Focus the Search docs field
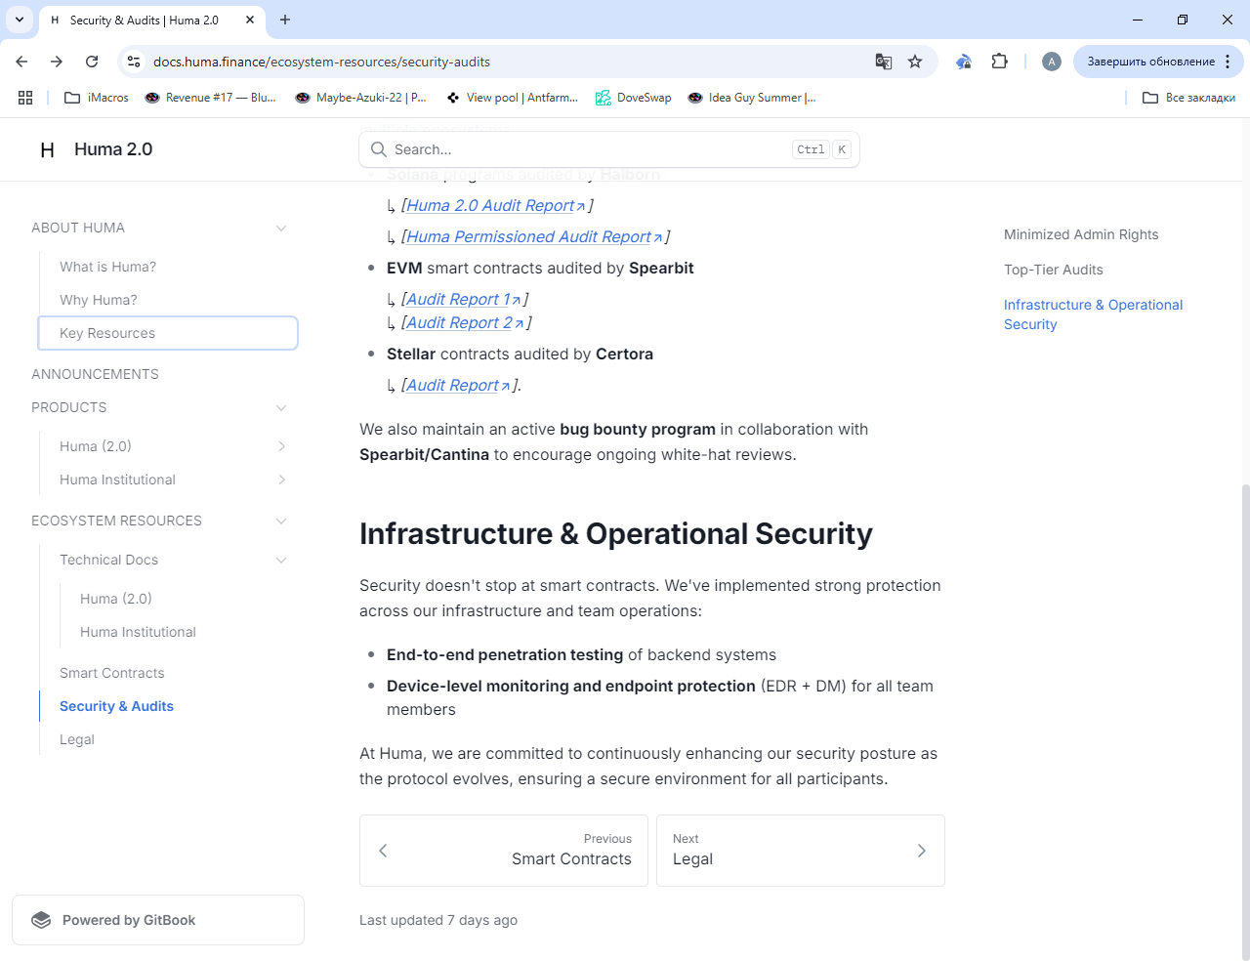 [609, 149]
